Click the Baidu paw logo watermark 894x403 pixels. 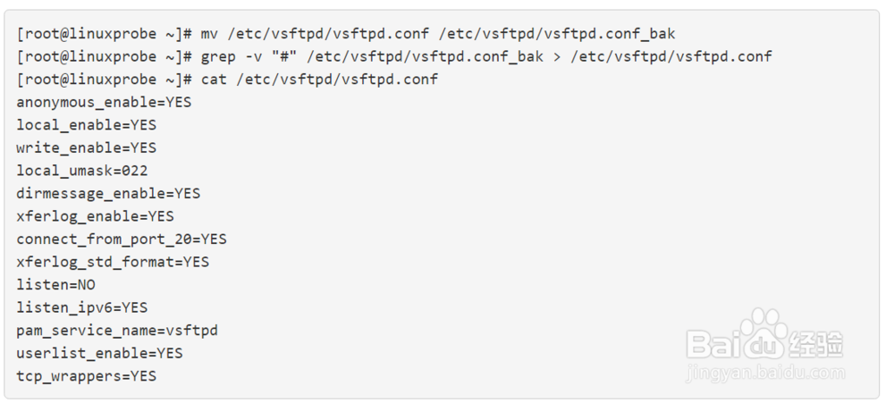pos(763,333)
